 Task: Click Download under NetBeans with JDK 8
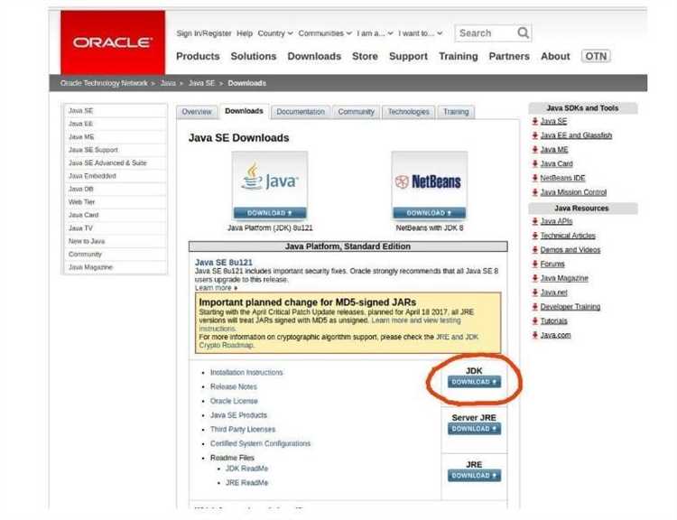429,213
